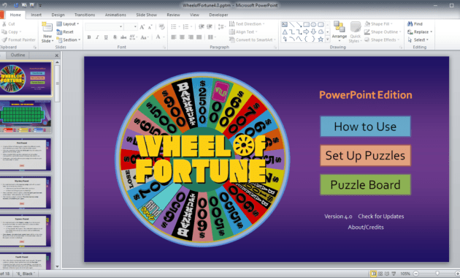Decrease list indent level
The width and height of the screenshot is (460, 278).
click(x=202, y=27)
